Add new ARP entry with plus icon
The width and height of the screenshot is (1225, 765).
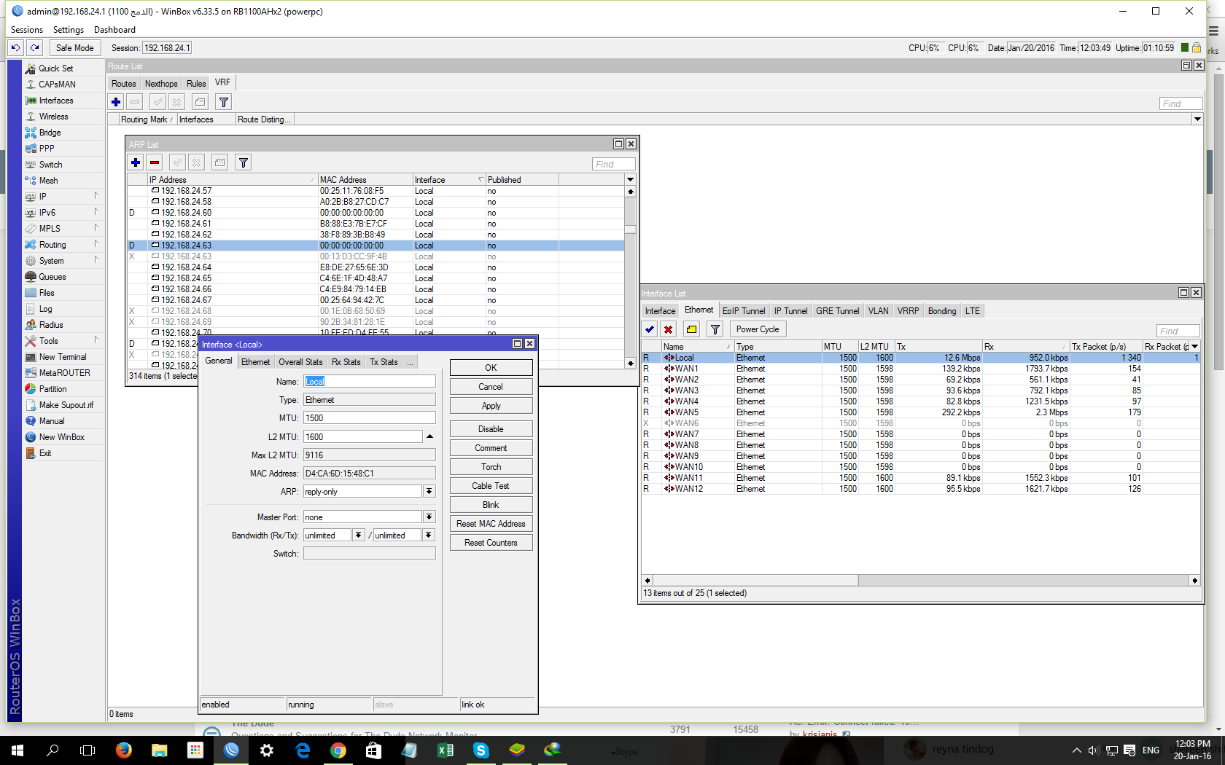tap(136, 162)
